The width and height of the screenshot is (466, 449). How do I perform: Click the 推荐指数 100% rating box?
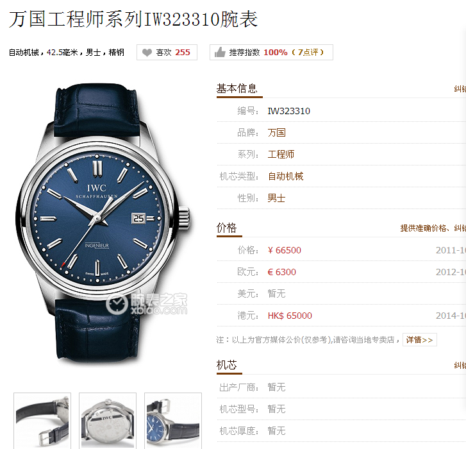271,53
